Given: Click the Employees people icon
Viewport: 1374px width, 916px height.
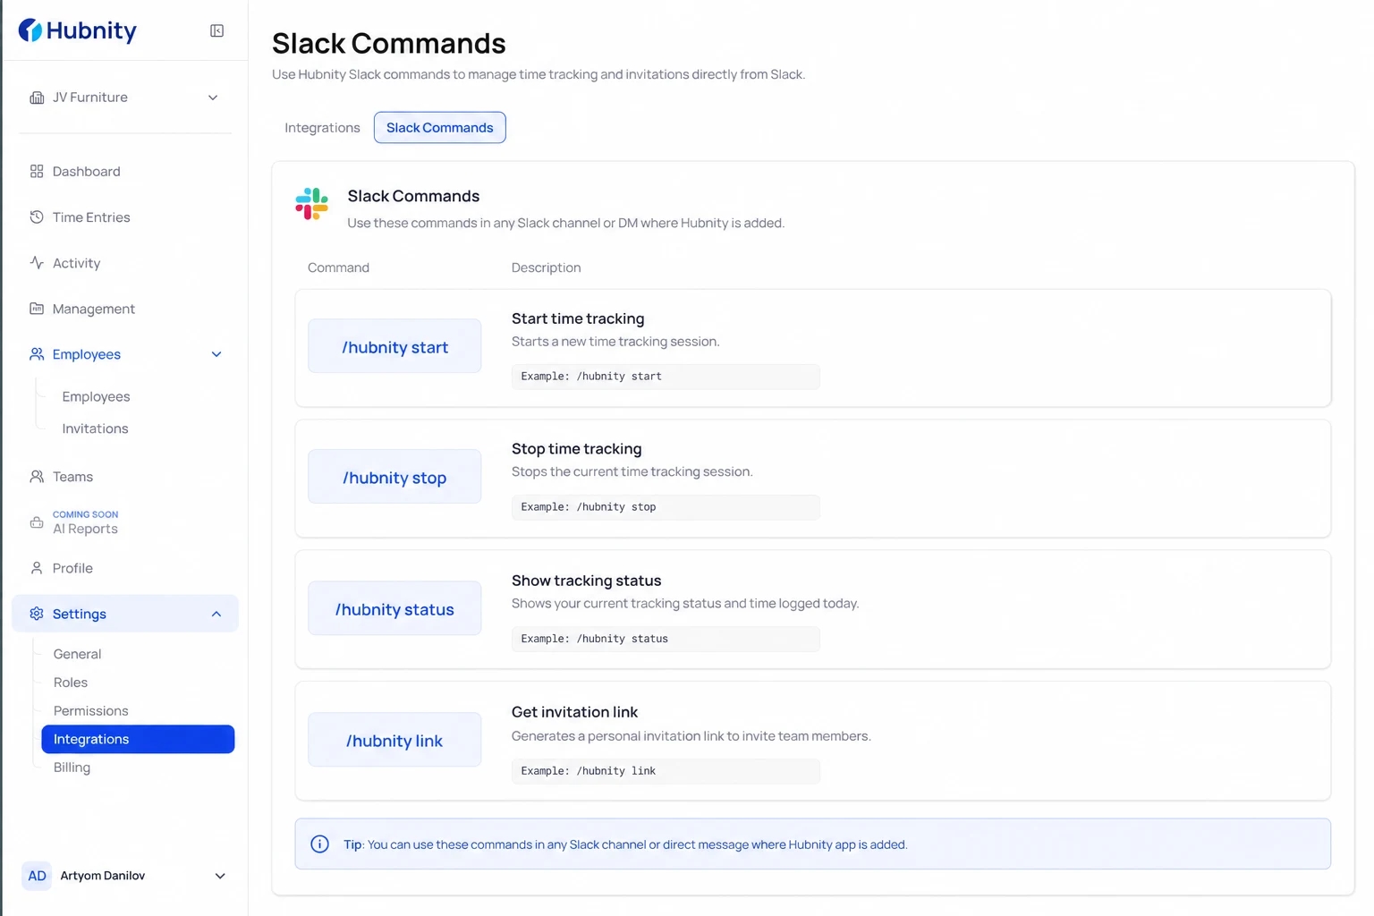Looking at the screenshot, I should (37, 354).
